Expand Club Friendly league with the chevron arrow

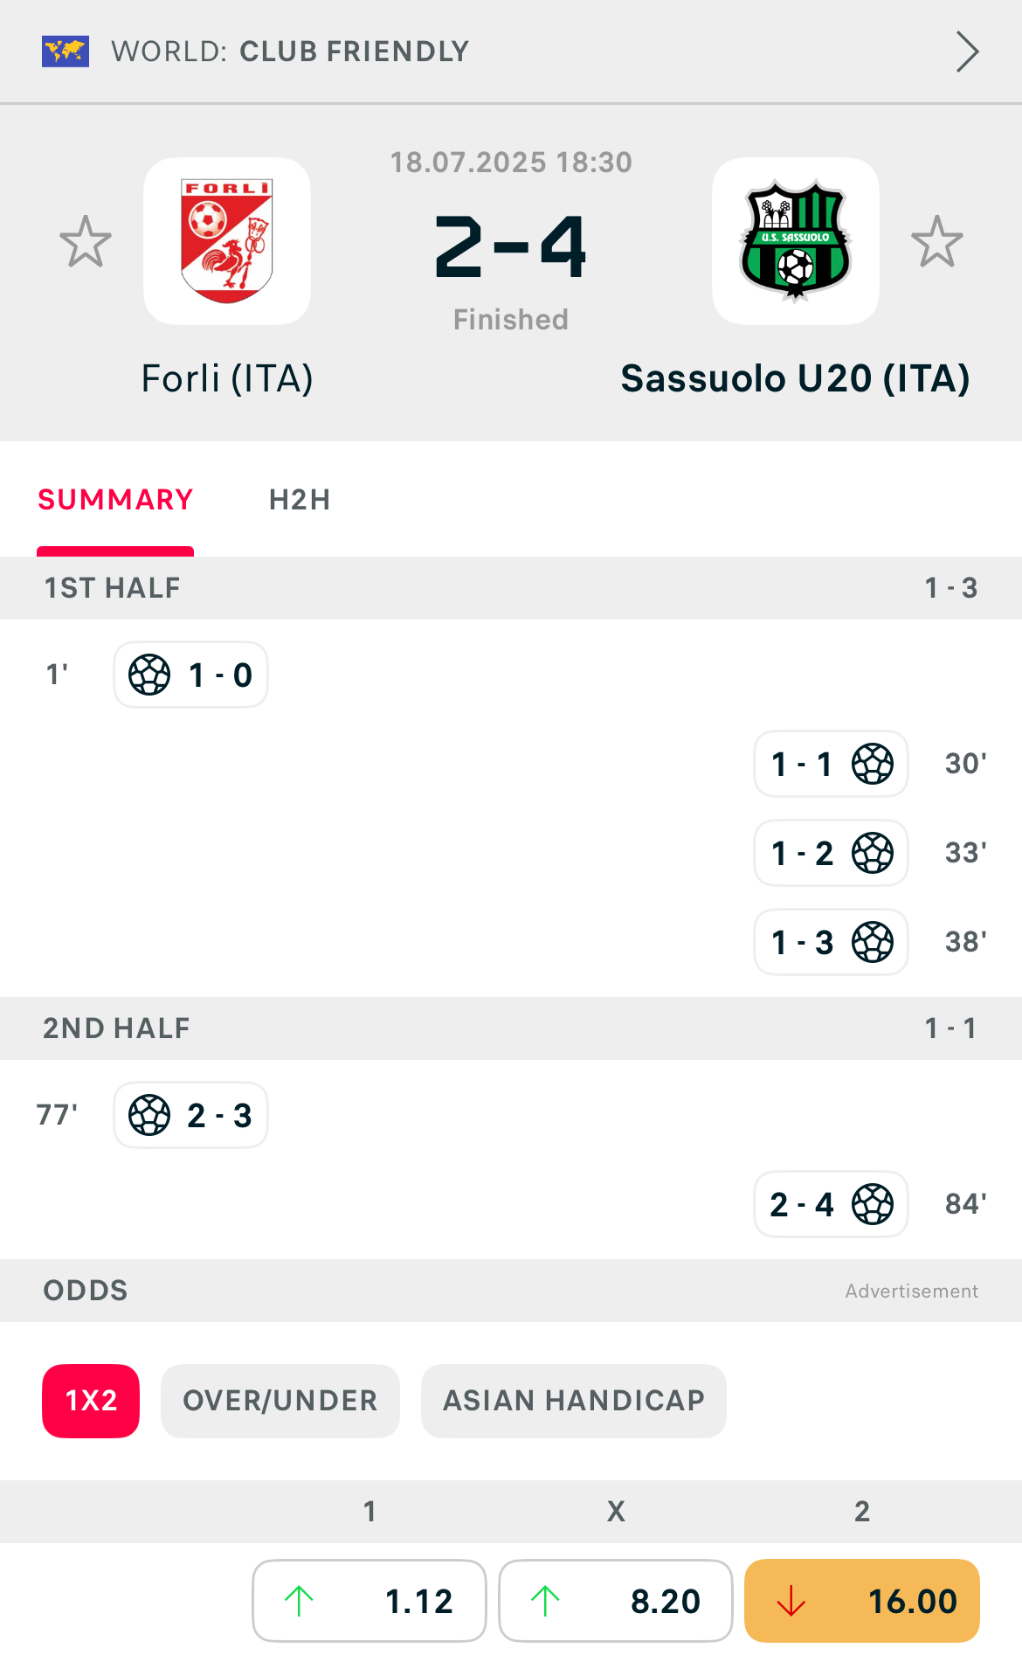tap(967, 52)
